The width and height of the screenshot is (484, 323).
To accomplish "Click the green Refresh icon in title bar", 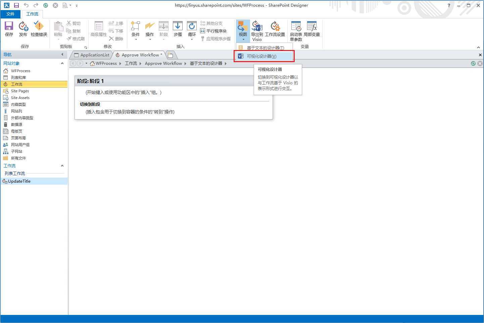I will pyautogui.click(x=46, y=5).
